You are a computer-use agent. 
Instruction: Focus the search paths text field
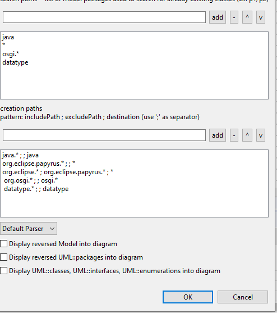coord(104,17)
